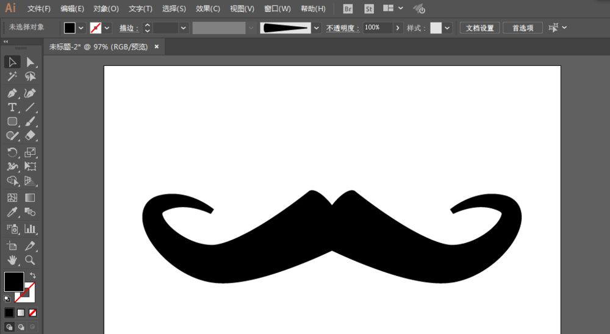
Task: Choose the Type tool
Action: [x=12, y=107]
